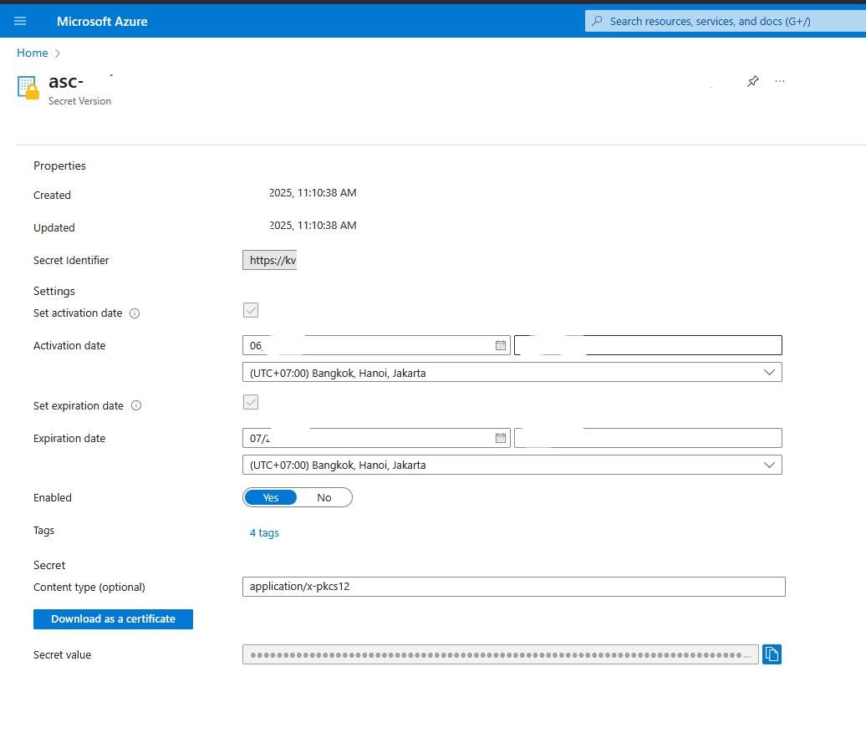Focus the search resources box
Image resolution: width=866 pixels, height=753 pixels.
(726, 21)
